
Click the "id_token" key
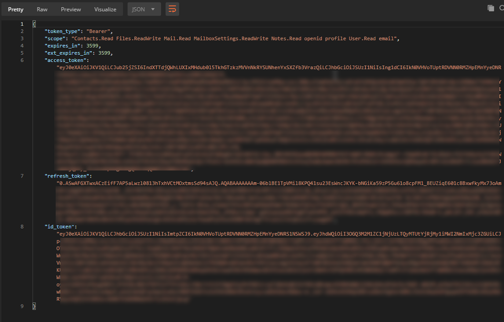(x=59, y=227)
